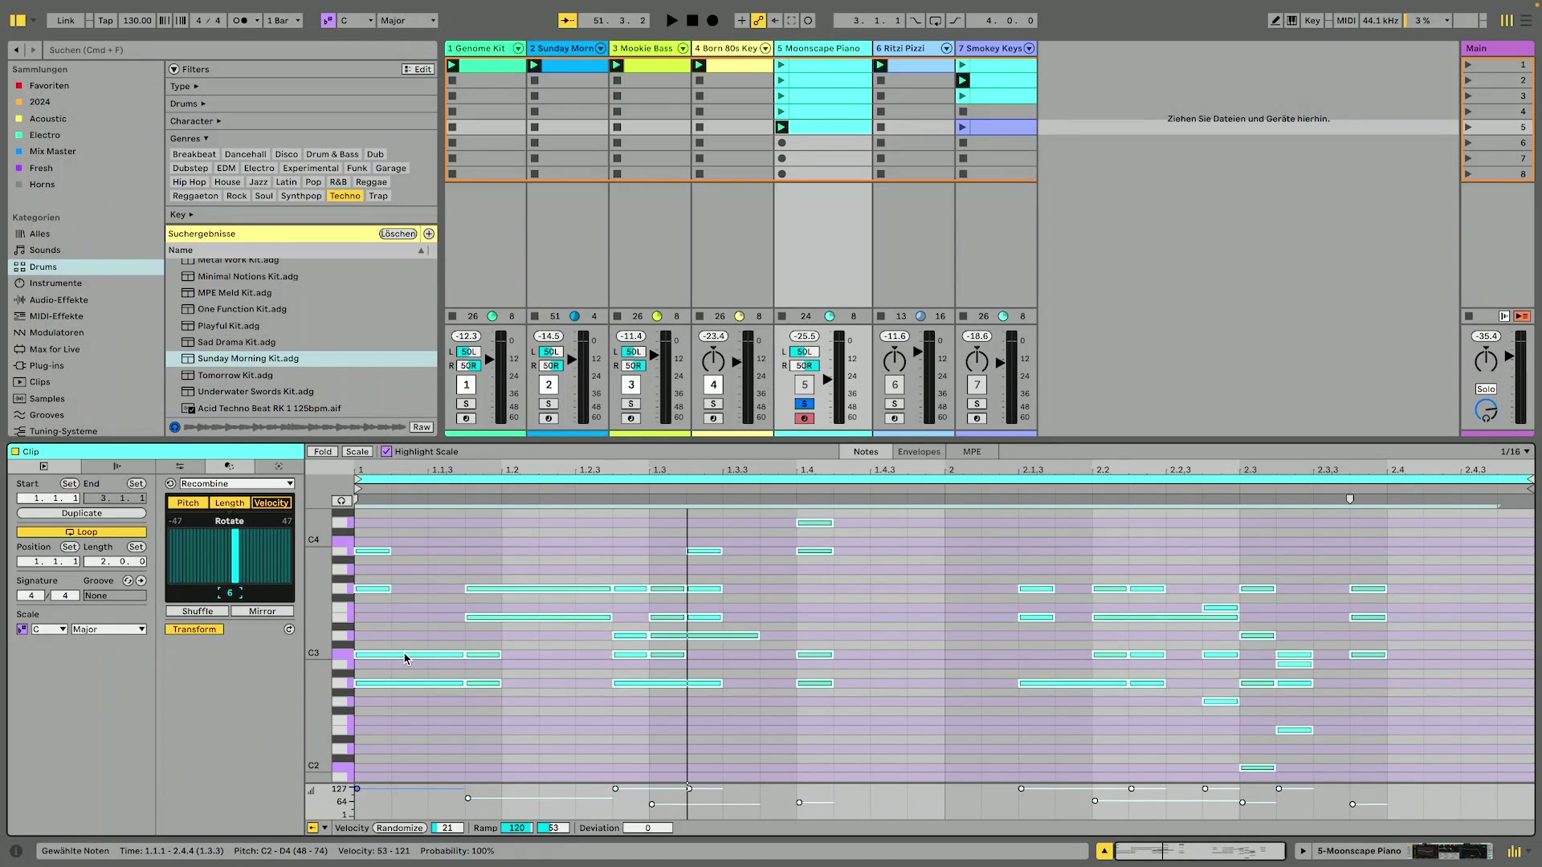Toggle track 1 activator button

pos(466,385)
